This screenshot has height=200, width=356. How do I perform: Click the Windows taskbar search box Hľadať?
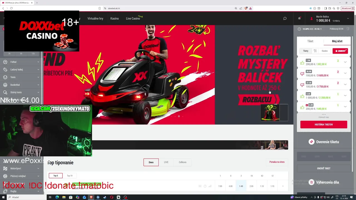(x=26, y=197)
